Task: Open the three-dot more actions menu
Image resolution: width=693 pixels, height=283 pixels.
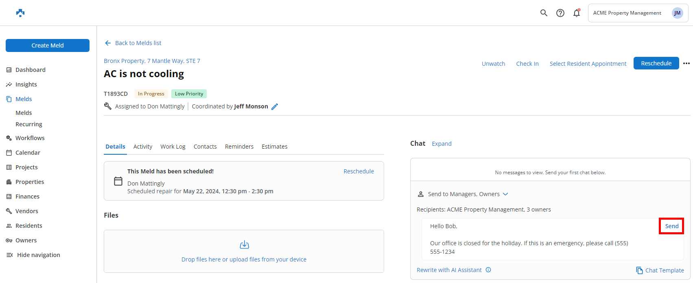Action: tap(686, 63)
